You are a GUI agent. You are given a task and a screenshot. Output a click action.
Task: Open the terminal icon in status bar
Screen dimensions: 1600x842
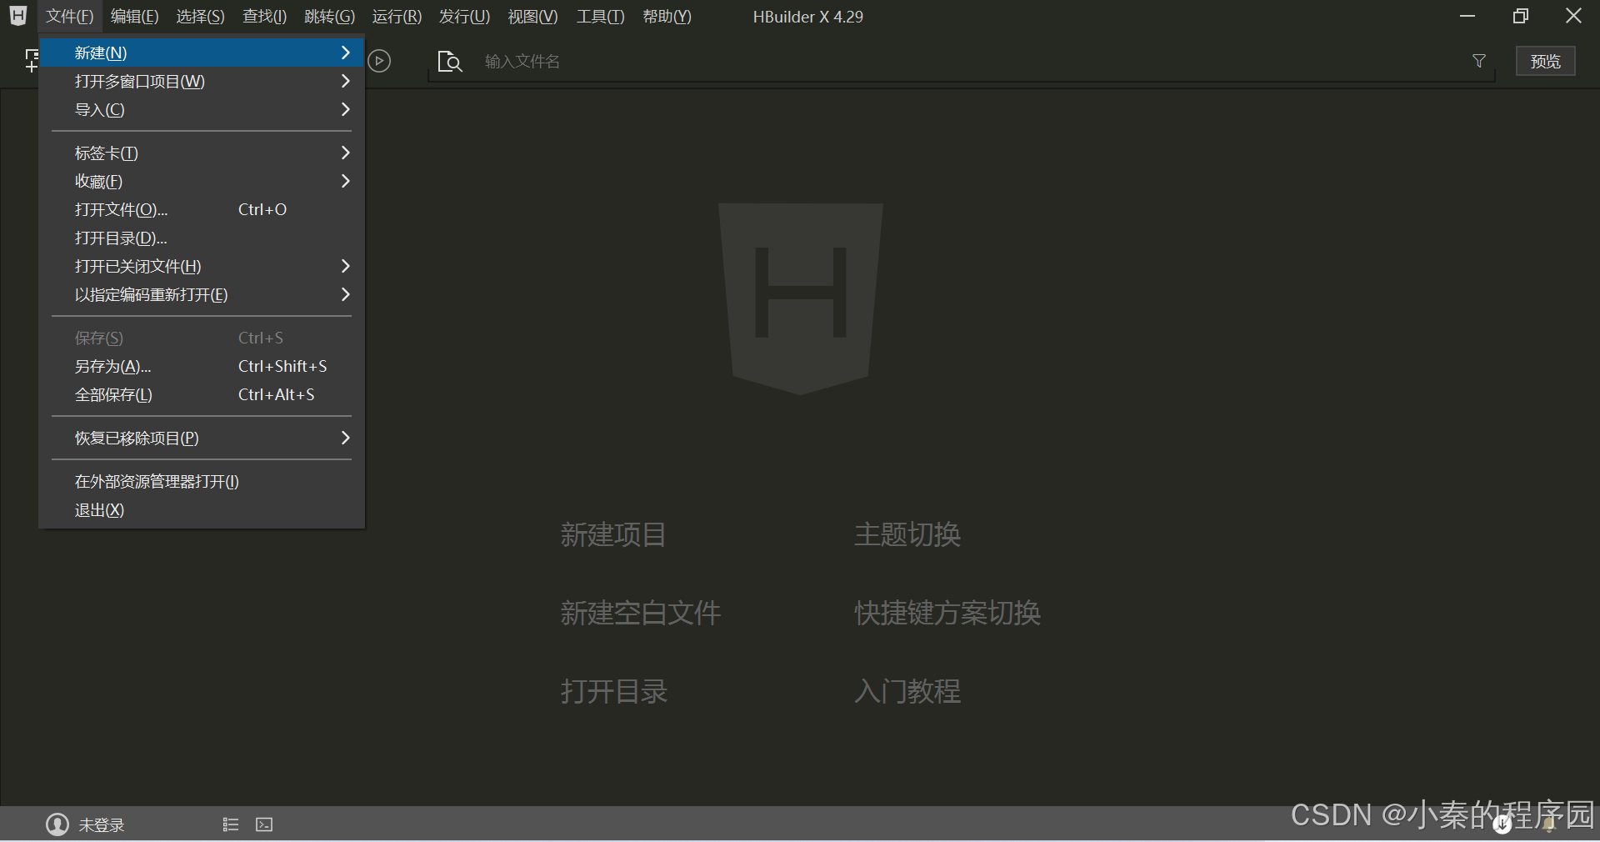264,824
